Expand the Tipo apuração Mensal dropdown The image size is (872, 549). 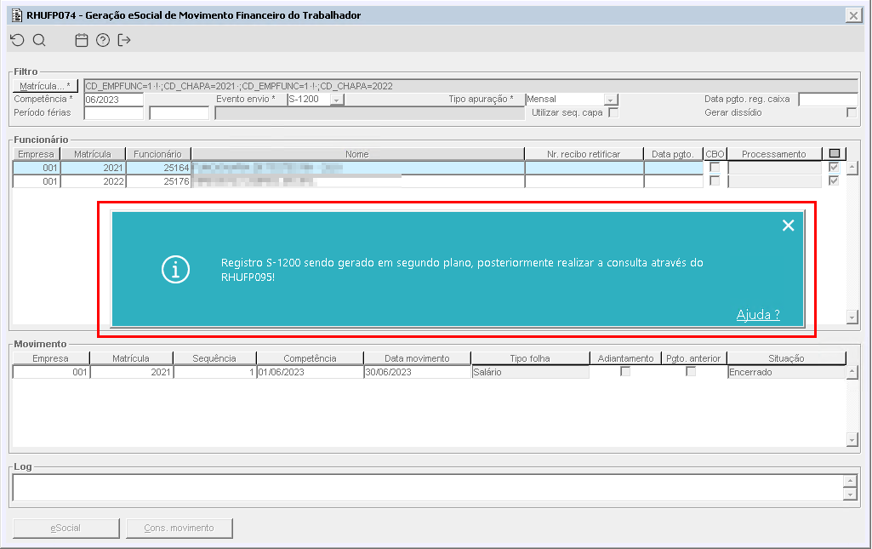(x=611, y=100)
